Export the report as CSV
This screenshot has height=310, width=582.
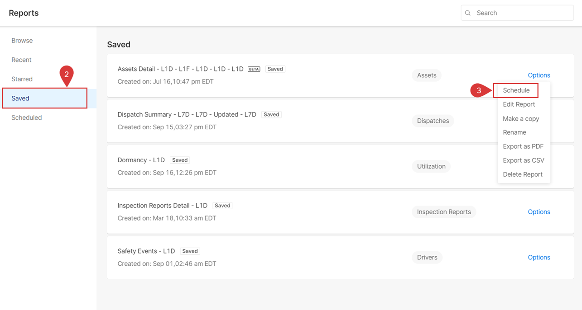pos(523,160)
